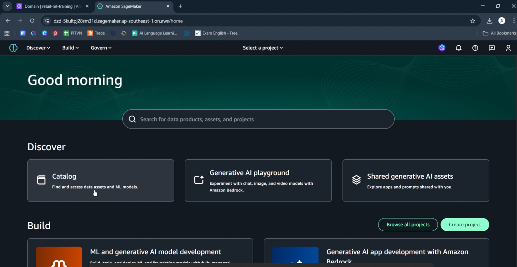Open ML and generative AI model development
Screen dimensions: 517x267
coord(140,253)
